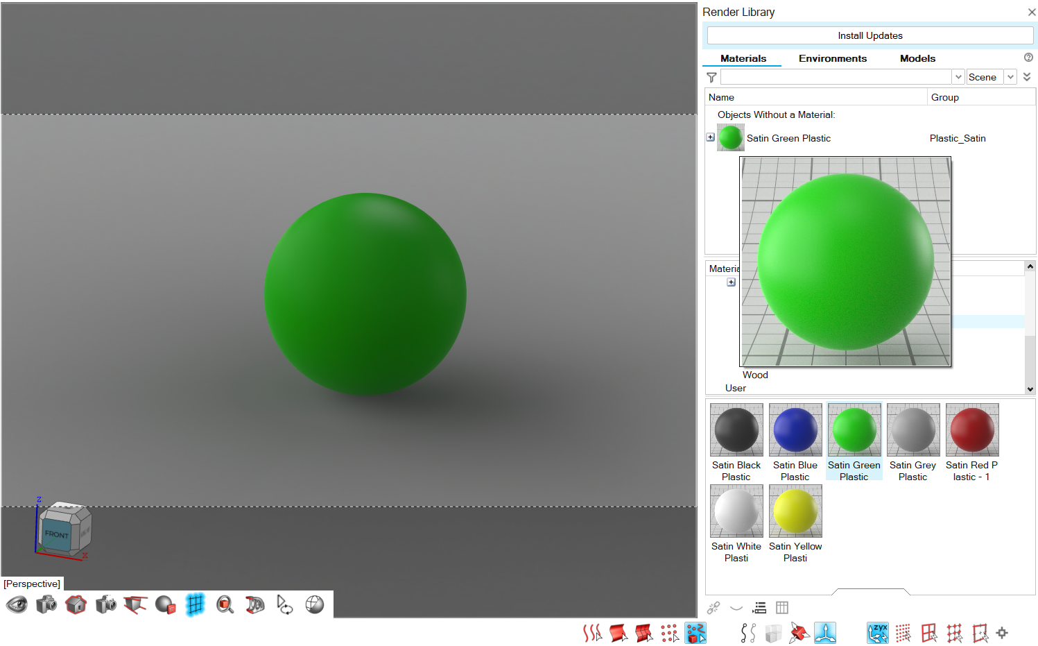
Task: Select the Satin Blue Plastic swatch
Action: pyautogui.click(x=795, y=430)
